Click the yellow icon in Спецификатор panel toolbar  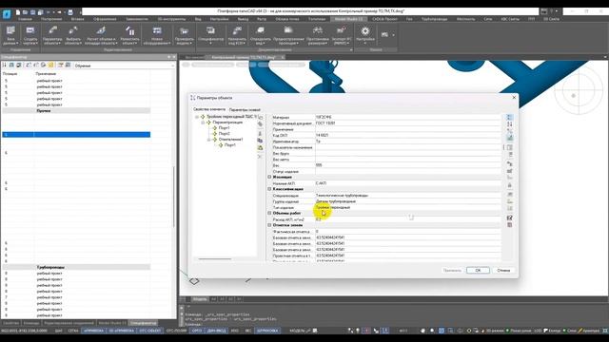[x=50, y=66]
